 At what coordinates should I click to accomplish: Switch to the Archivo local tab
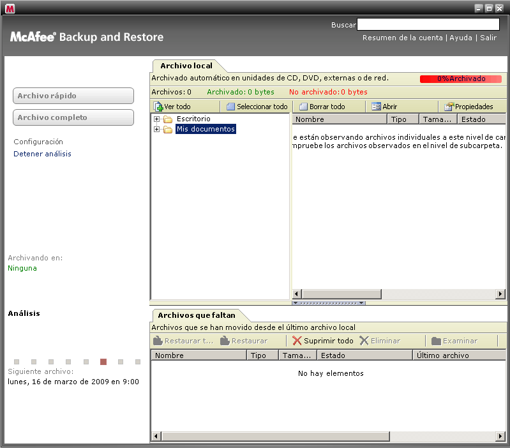click(x=186, y=66)
